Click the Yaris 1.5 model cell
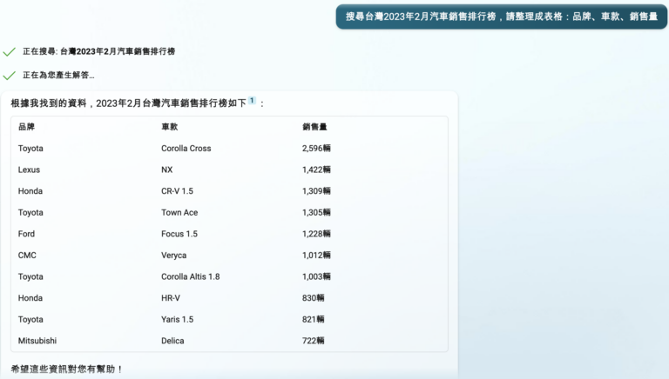This screenshot has height=379, width=669. [177, 319]
